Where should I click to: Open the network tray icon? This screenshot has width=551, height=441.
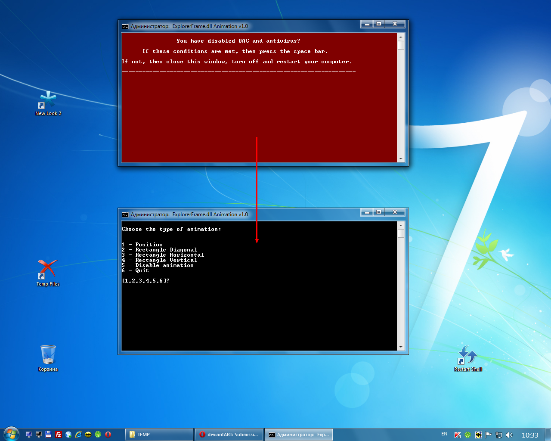(499, 435)
